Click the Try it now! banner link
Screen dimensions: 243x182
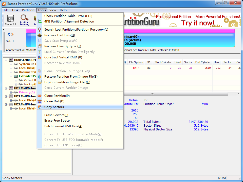point(198,23)
